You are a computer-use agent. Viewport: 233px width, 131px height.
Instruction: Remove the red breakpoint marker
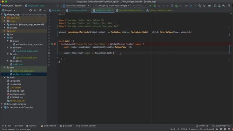coord(55,44)
